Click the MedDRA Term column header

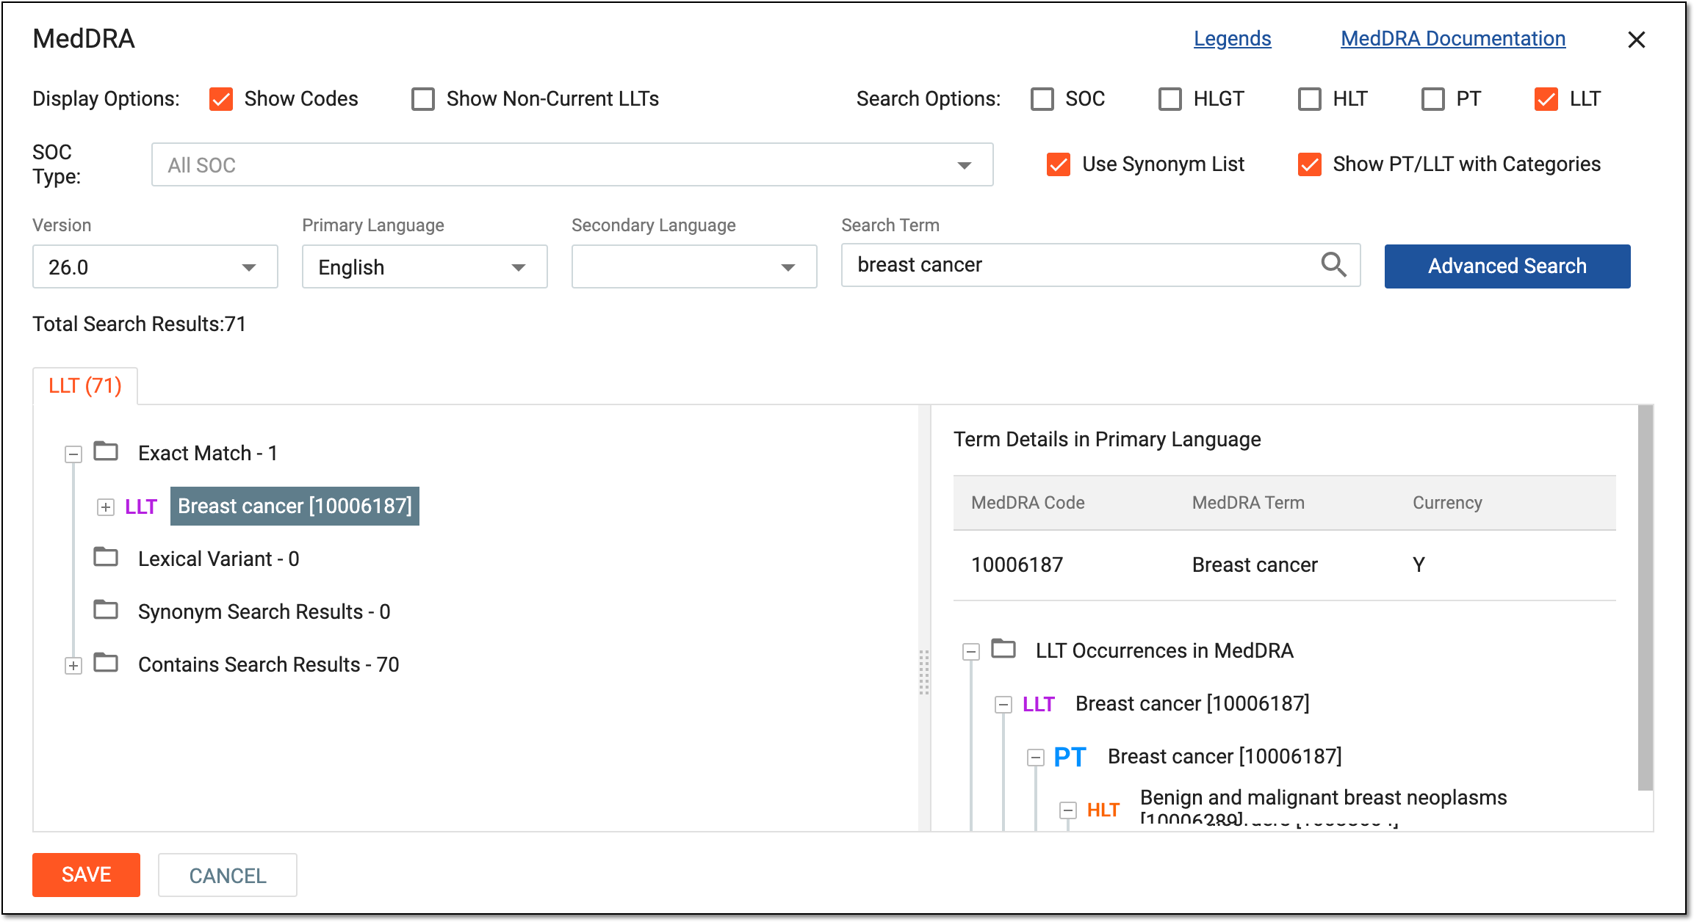[1248, 503]
